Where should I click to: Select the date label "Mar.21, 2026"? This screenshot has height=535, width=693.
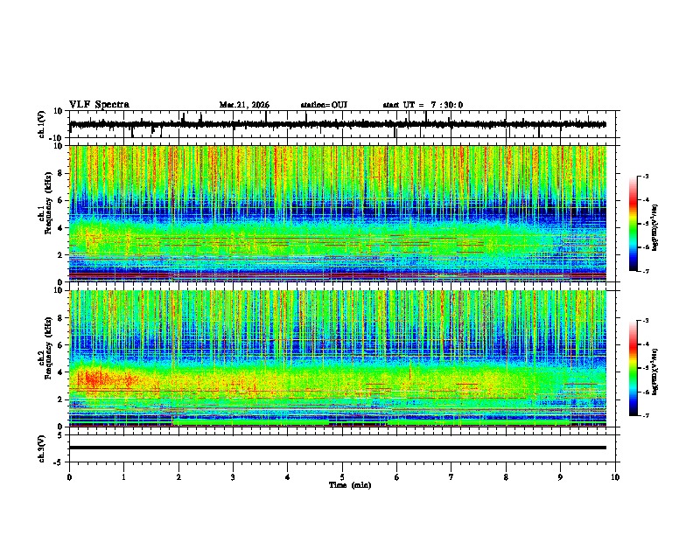[x=244, y=105]
